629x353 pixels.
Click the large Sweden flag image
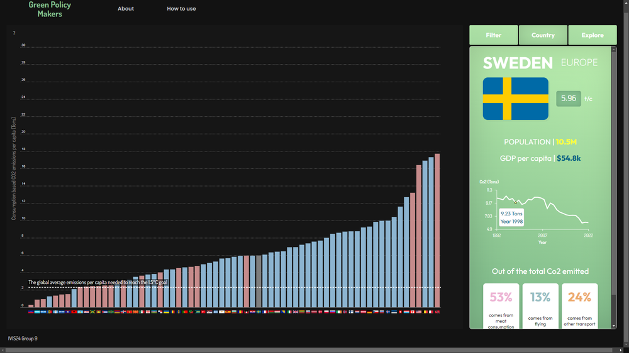516,99
